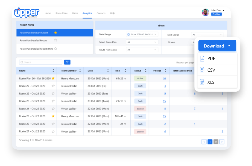This screenshot has width=252, height=166.
Task: Select XLS download option
Action: click(x=217, y=82)
